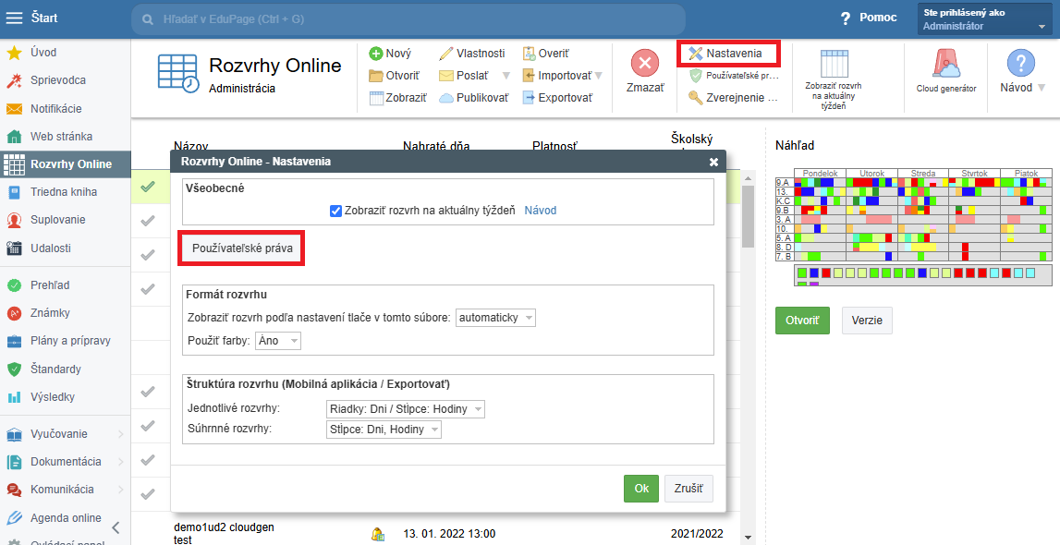Click the Overiť verify icon
Viewport: 1060px width, 545px height.
529,54
